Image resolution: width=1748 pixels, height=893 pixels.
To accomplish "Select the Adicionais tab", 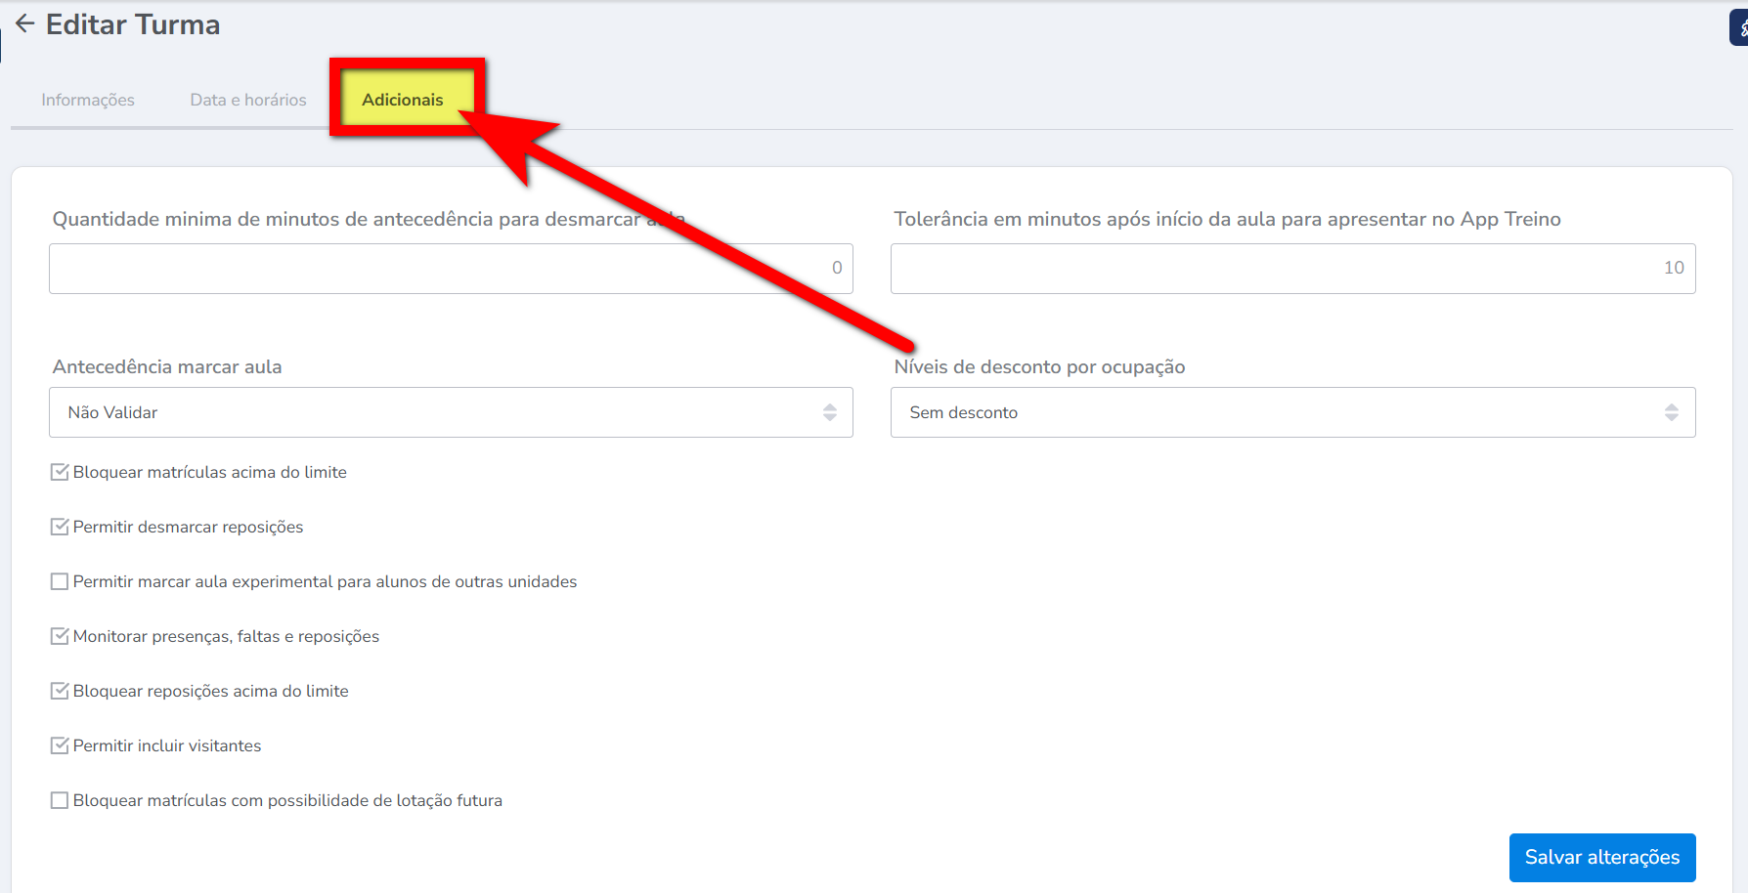I will 402,100.
